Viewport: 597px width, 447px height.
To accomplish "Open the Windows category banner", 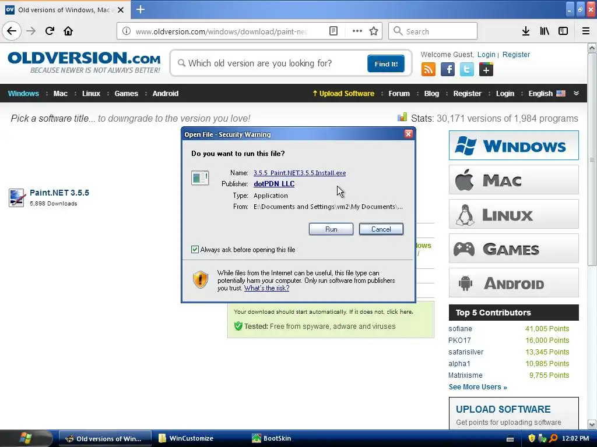I will pyautogui.click(x=514, y=145).
